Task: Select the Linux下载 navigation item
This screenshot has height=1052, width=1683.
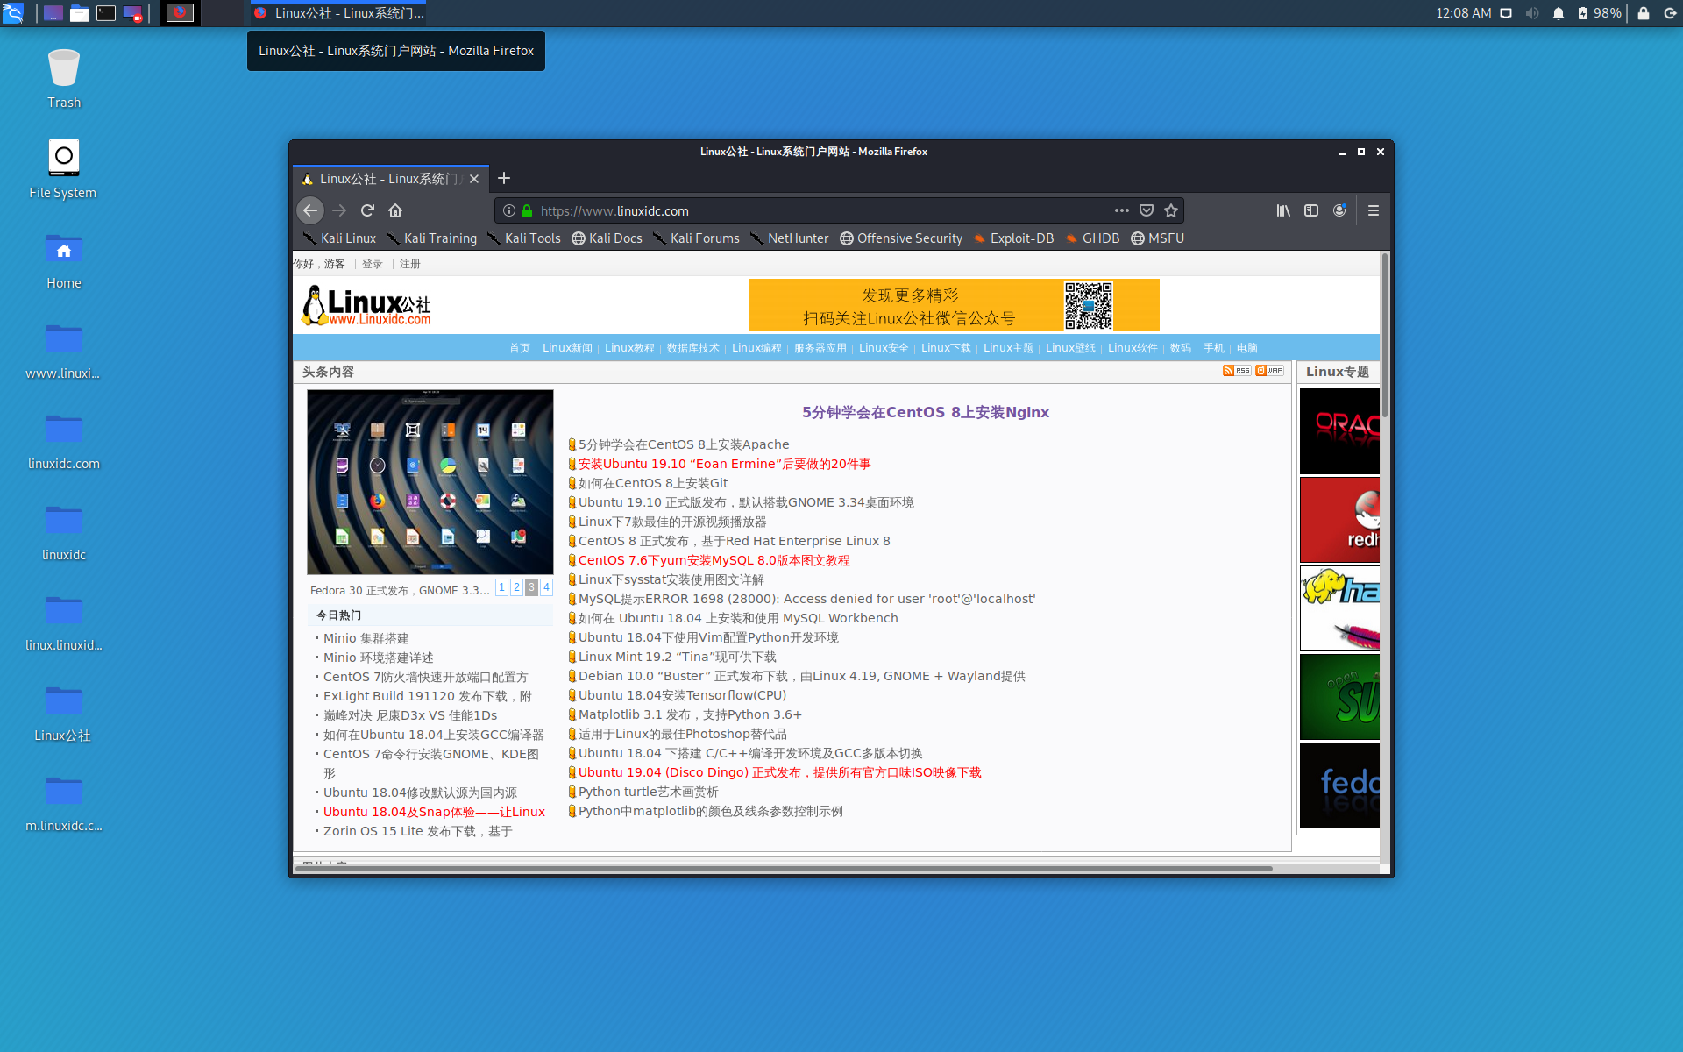Action: pyautogui.click(x=946, y=348)
